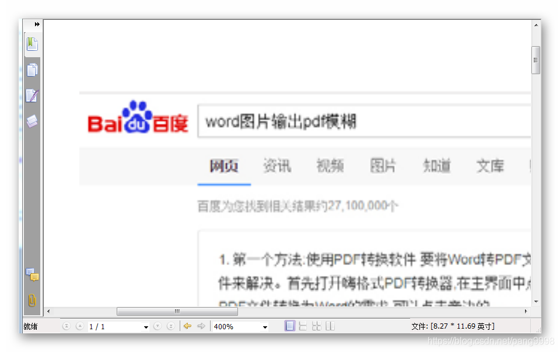Select the 网页 tab

coord(224,166)
